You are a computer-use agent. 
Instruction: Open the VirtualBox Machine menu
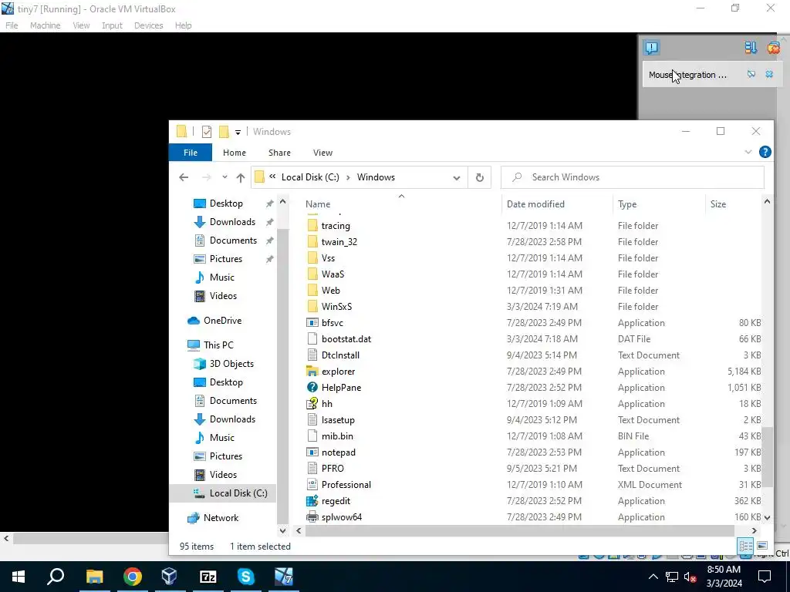(46, 25)
